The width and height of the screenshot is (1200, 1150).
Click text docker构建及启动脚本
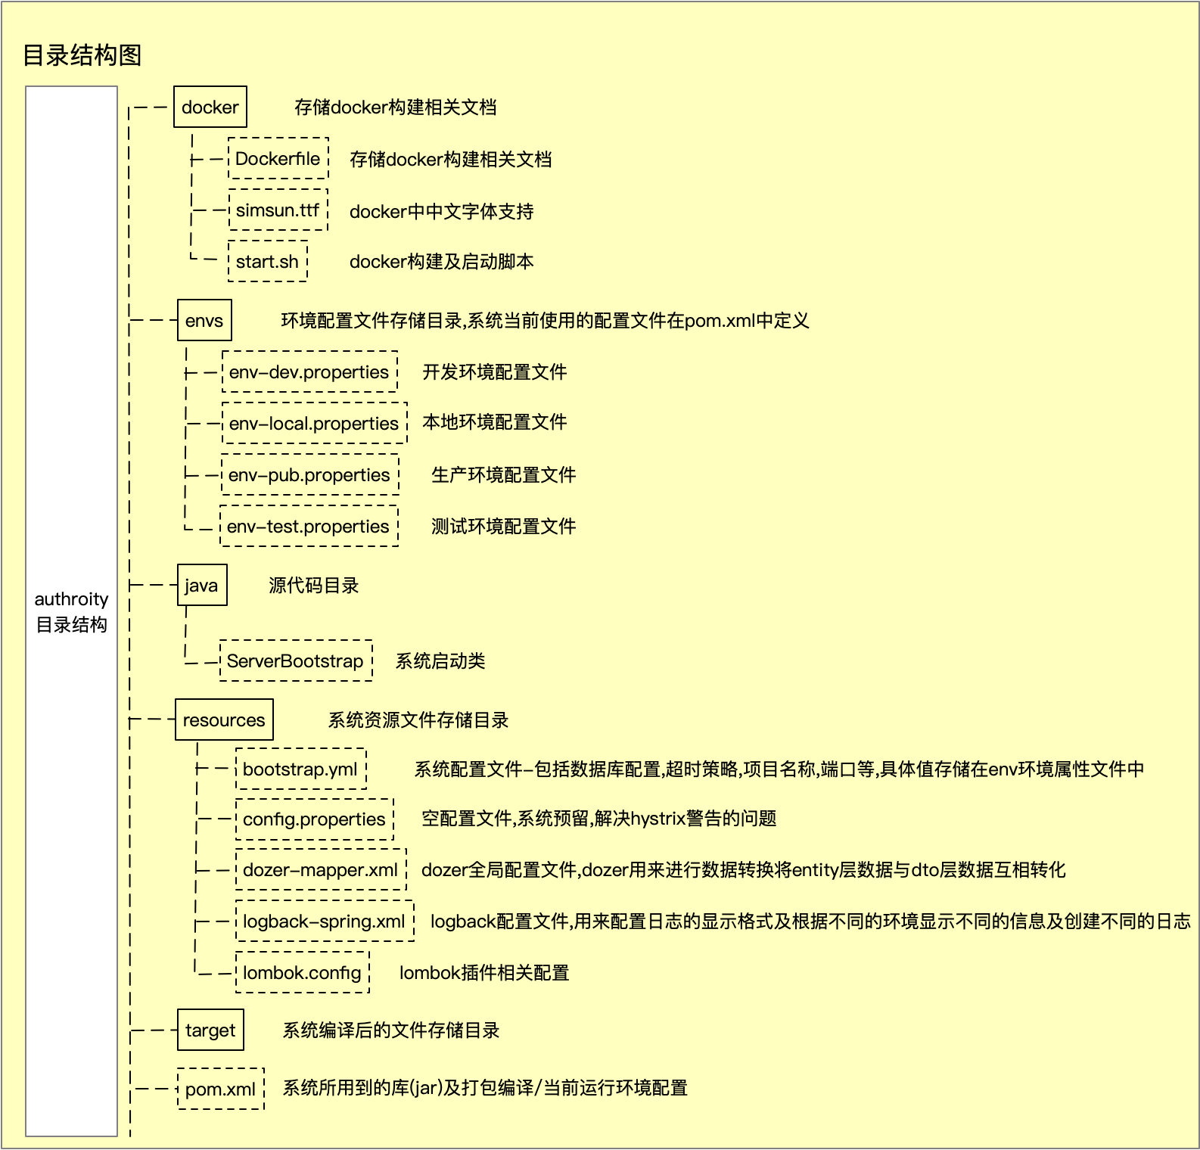tap(442, 262)
